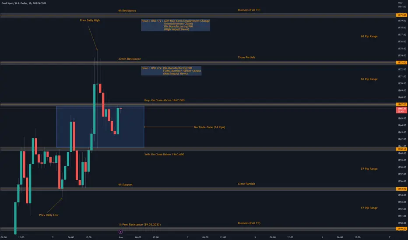Click the 1981.00 price axis value
Screen dimensions: 408x240
click(x=402, y=7)
